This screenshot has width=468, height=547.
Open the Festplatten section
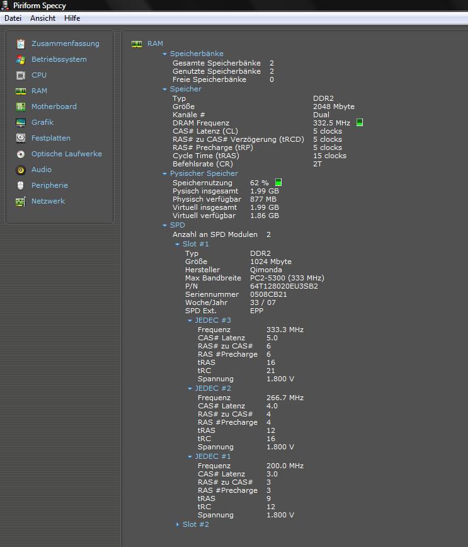point(51,138)
